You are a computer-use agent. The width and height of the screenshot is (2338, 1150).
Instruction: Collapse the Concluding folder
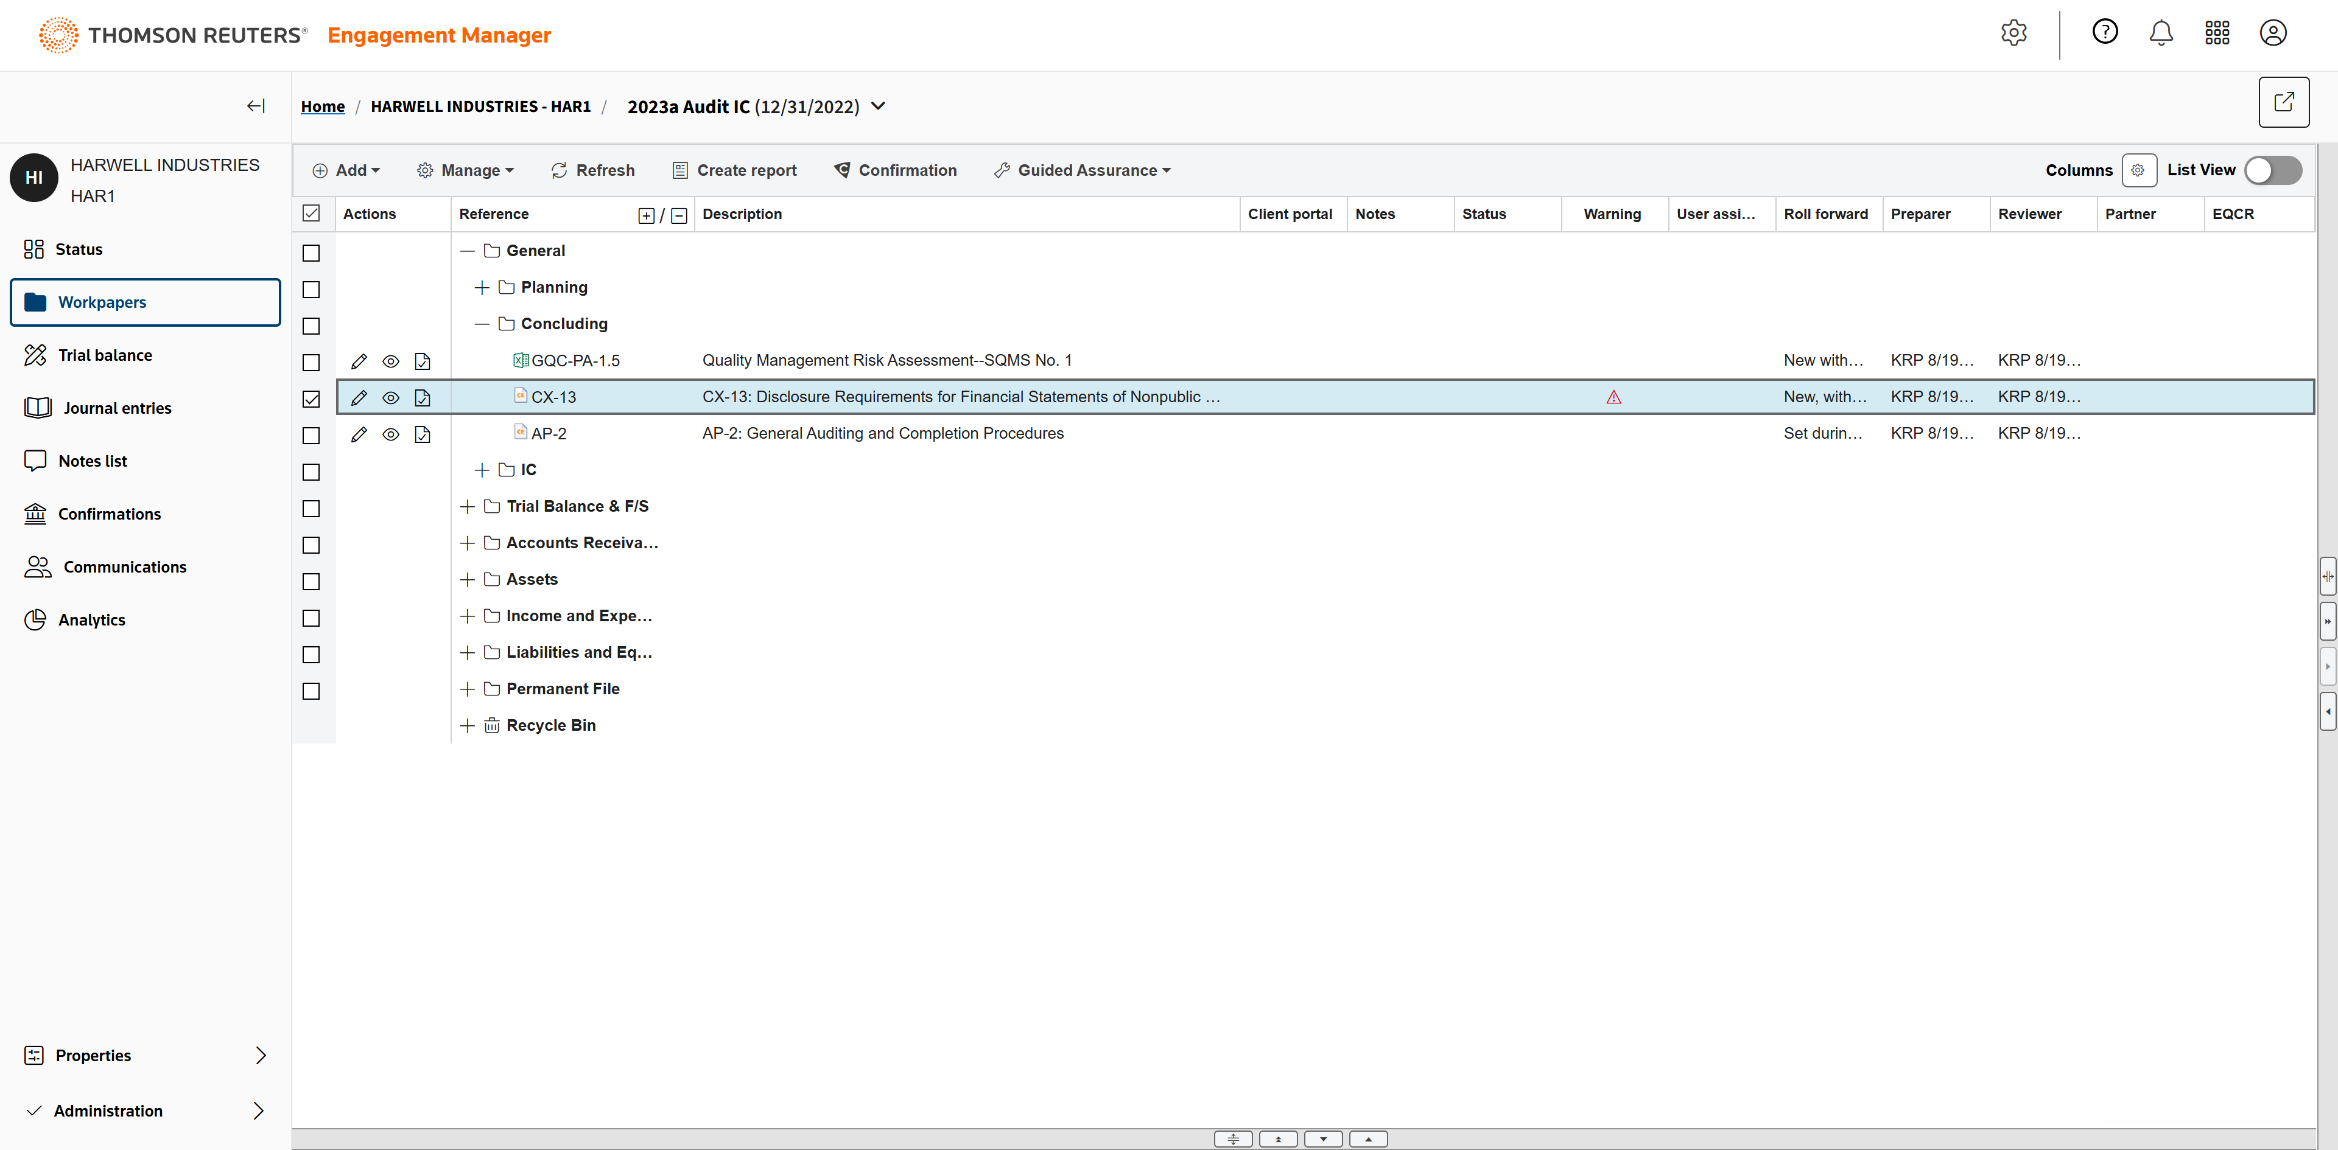tap(481, 324)
